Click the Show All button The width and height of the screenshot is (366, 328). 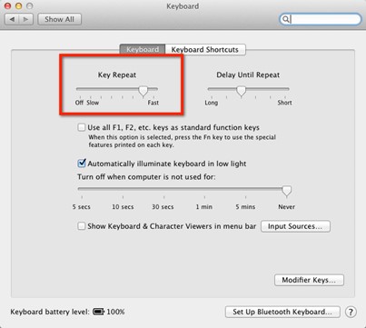[x=59, y=19]
